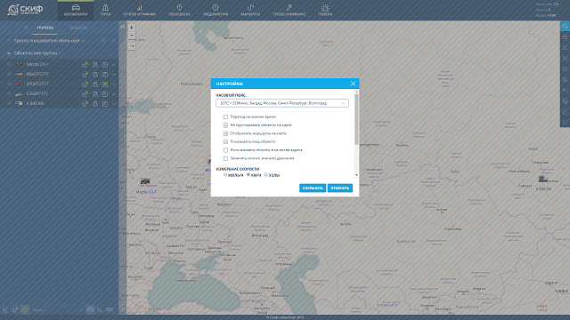Expand the demo-user group row

[9, 41]
